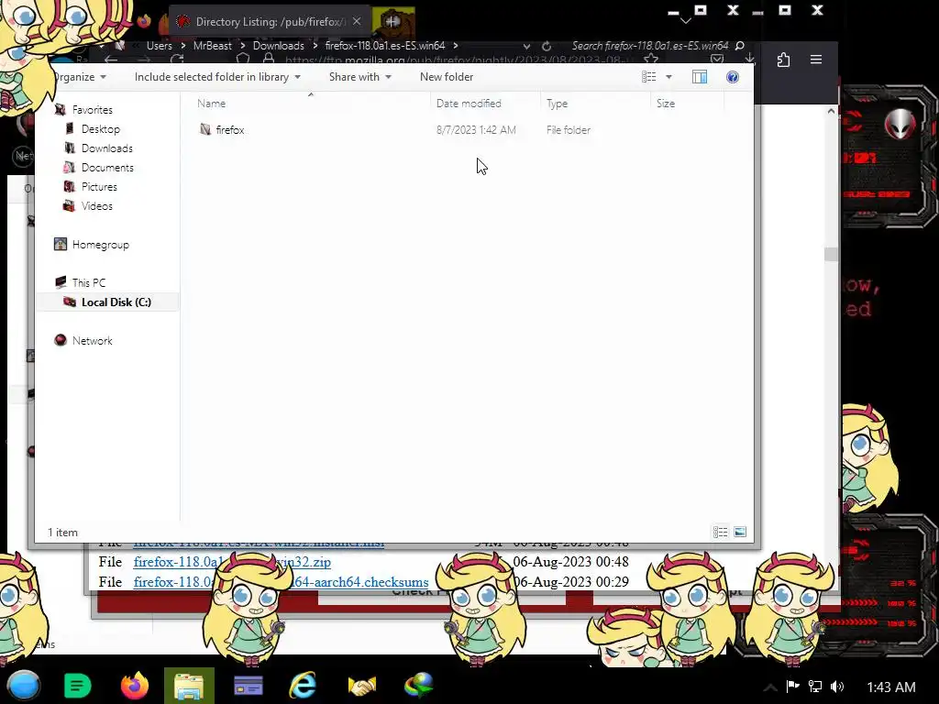Open the Share with dropdown

click(x=359, y=77)
